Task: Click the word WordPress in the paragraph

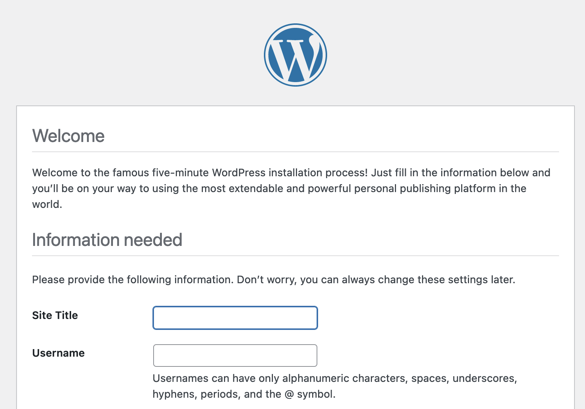Action: click(239, 172)
